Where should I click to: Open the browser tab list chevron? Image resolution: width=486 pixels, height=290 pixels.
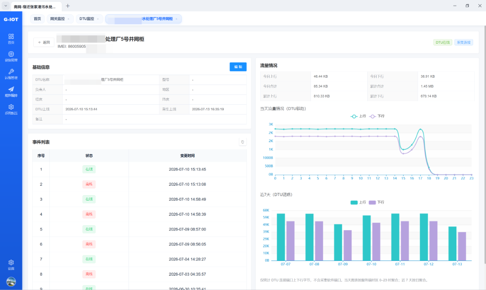pyautogui.click(x=5, y=6)
